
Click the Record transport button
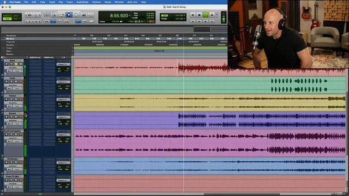coord(212,15)
